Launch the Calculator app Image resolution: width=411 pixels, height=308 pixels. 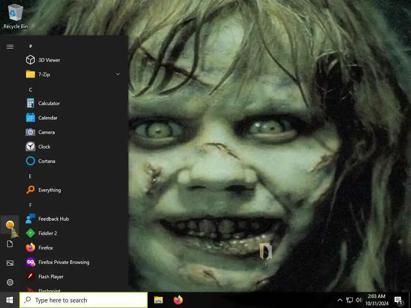tap(73, 103)
